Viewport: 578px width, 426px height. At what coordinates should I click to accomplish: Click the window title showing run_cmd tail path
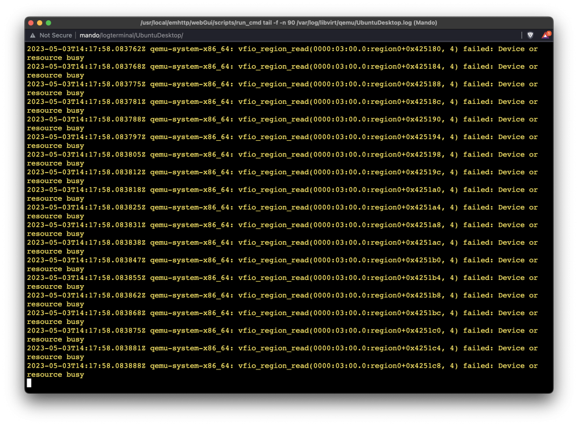pos(288,23)
